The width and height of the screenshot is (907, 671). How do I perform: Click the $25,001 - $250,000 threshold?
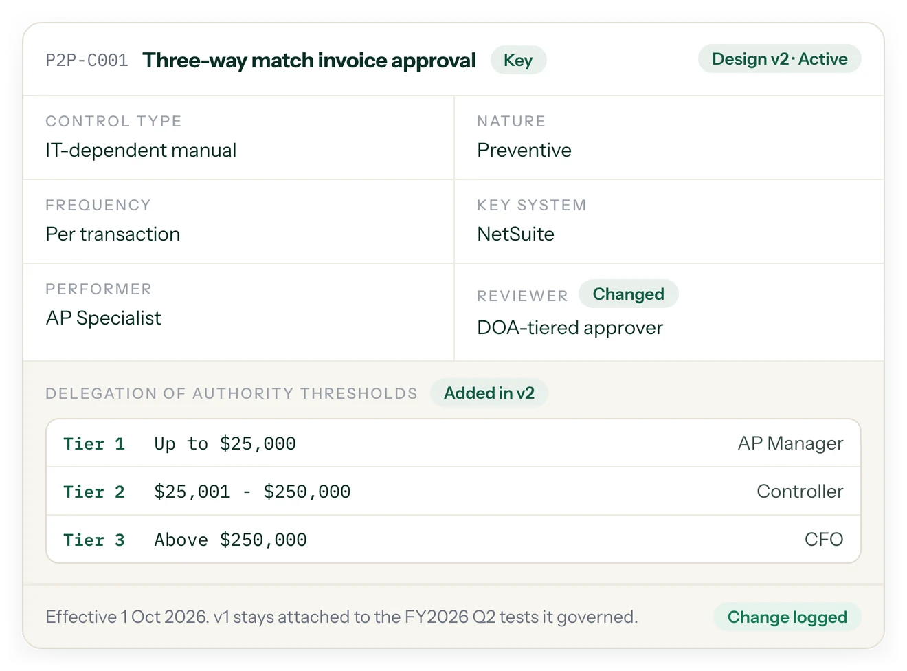point(252,492)
